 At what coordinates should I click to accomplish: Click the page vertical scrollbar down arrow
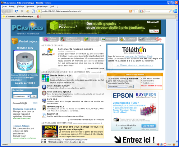pos(177,141)
